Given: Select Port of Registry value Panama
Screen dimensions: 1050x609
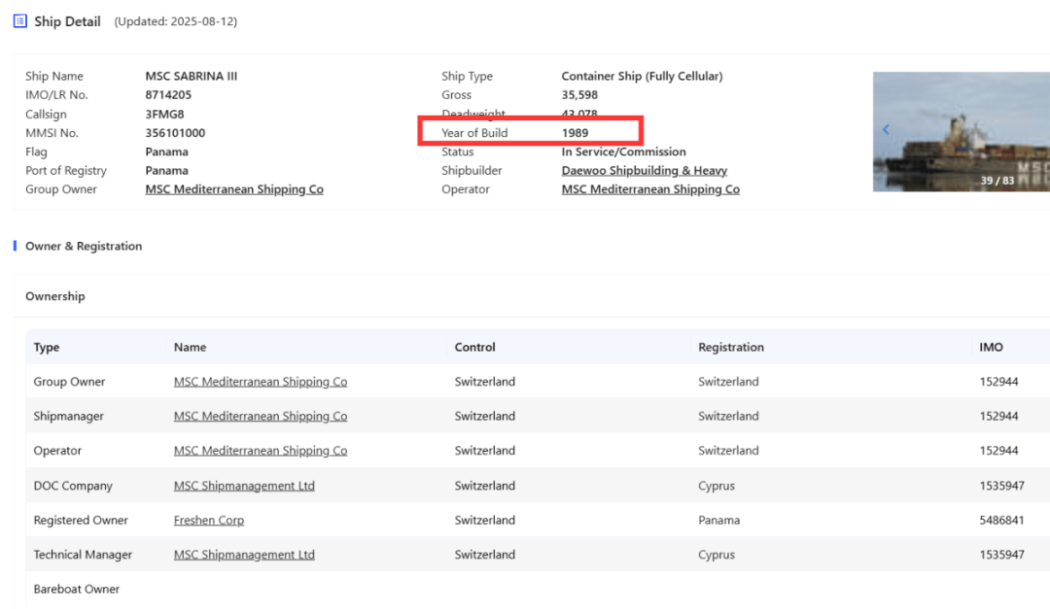Looking at the screenshot, I should [x=167, y=171].
